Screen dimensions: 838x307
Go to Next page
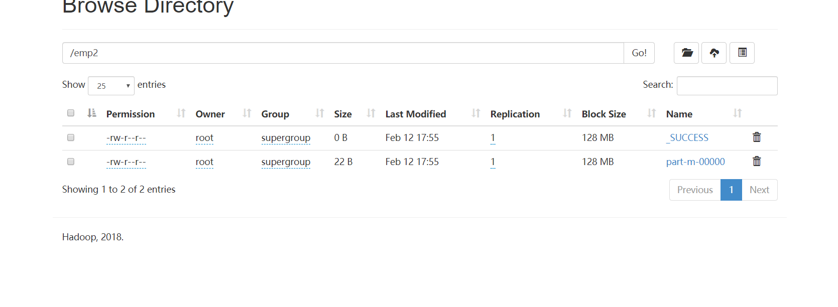coord(759,190)
